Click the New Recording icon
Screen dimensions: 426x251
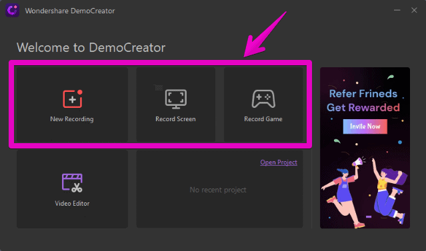[73, 99]
